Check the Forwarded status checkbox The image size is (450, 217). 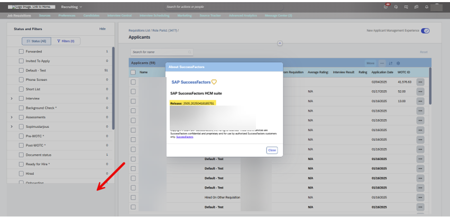(x=21, y=52)
